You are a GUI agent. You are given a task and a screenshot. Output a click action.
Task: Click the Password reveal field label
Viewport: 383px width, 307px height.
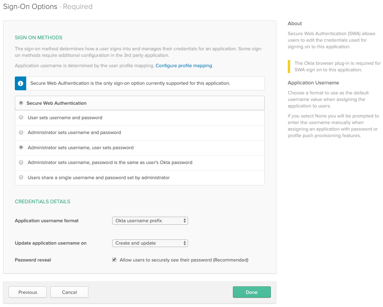(33, 260)
